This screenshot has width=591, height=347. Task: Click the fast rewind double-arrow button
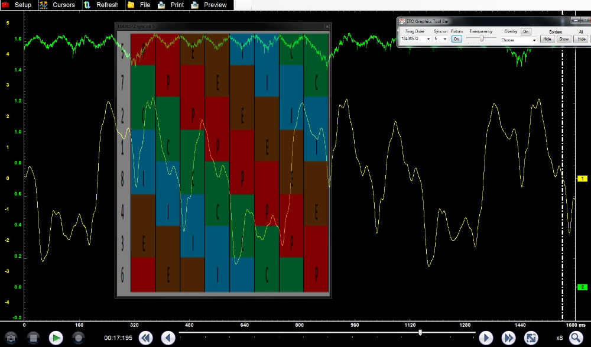click(x=146, y=338)
